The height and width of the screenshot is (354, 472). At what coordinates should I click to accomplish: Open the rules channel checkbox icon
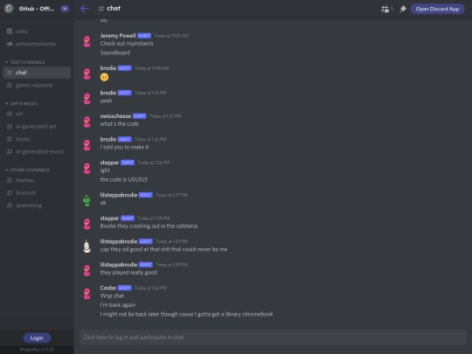click(x=10, y=31)
